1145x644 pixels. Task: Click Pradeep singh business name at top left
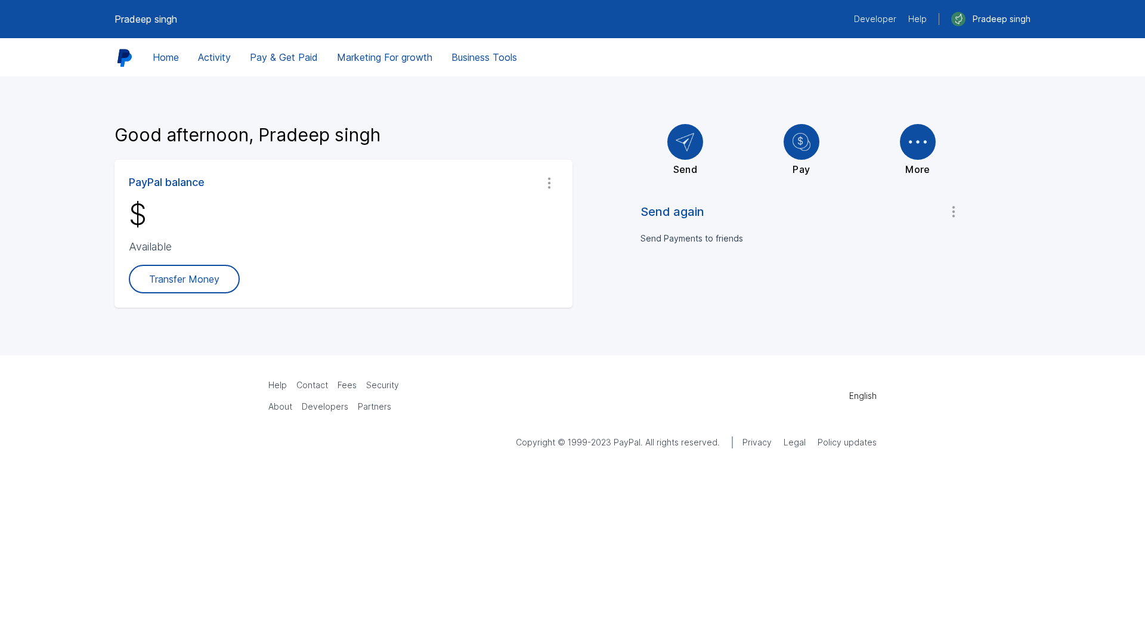pos(146,19)
